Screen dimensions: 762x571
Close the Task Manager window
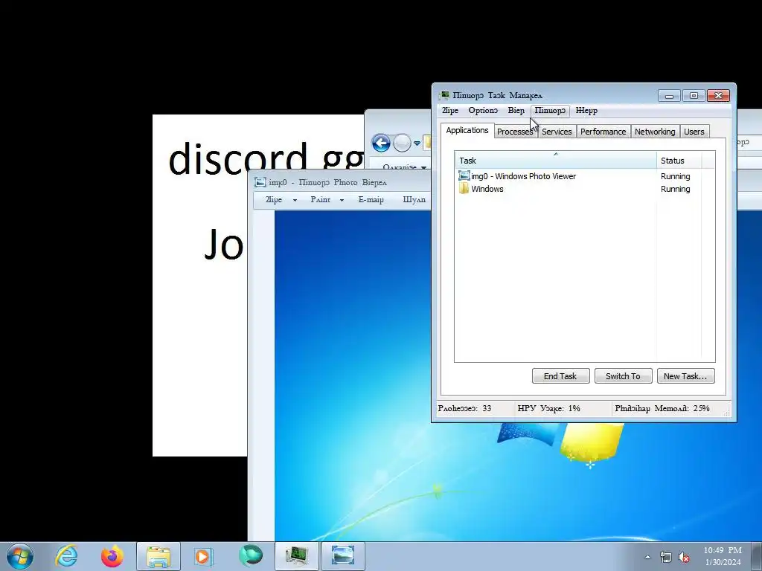(x=718, y=96)
